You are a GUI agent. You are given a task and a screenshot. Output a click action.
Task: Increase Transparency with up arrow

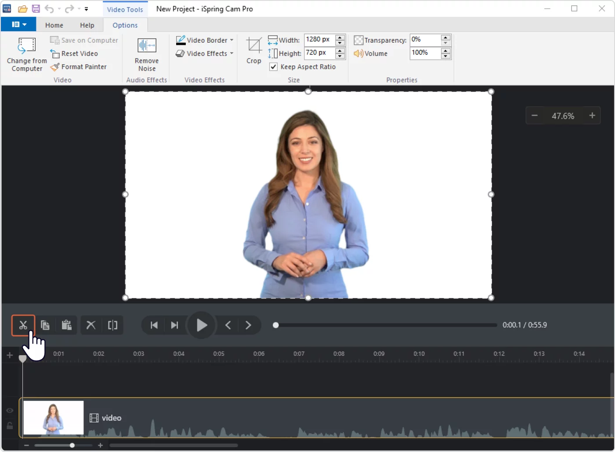[x=445, y=37]
